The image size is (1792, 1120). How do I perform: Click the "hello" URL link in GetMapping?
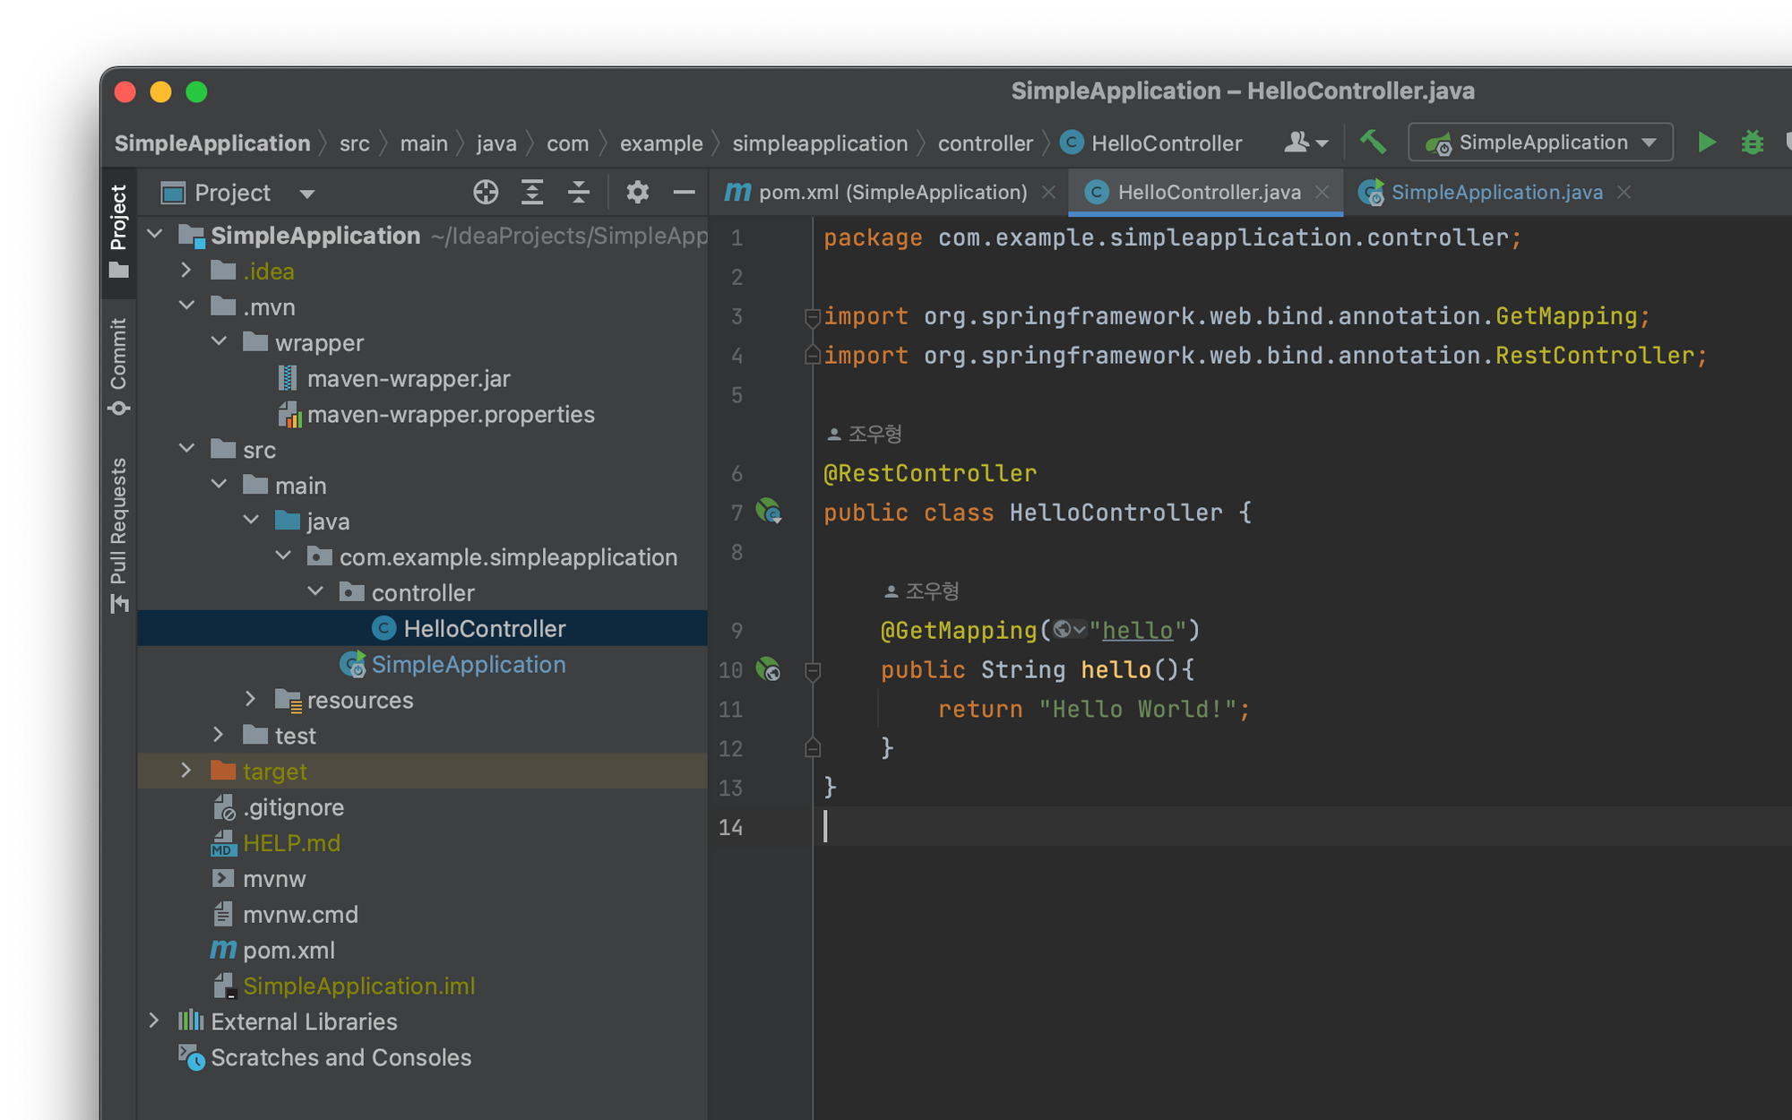pos(1137,631)
